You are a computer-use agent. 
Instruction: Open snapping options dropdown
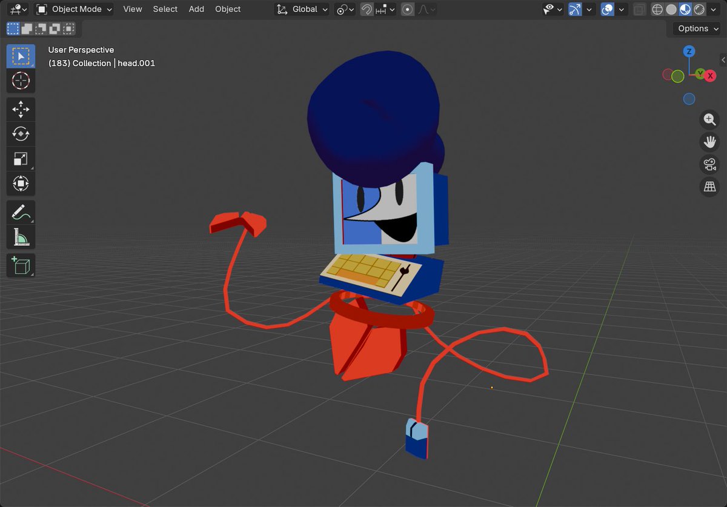[385, 9]
